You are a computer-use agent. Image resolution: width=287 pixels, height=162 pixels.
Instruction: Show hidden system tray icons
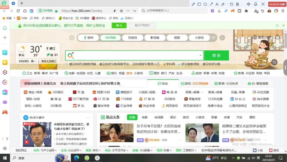233,158
